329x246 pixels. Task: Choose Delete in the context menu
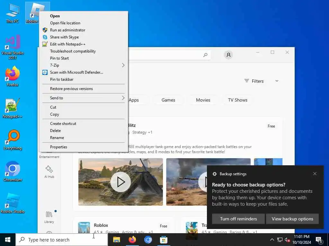[x=84, y=131]
